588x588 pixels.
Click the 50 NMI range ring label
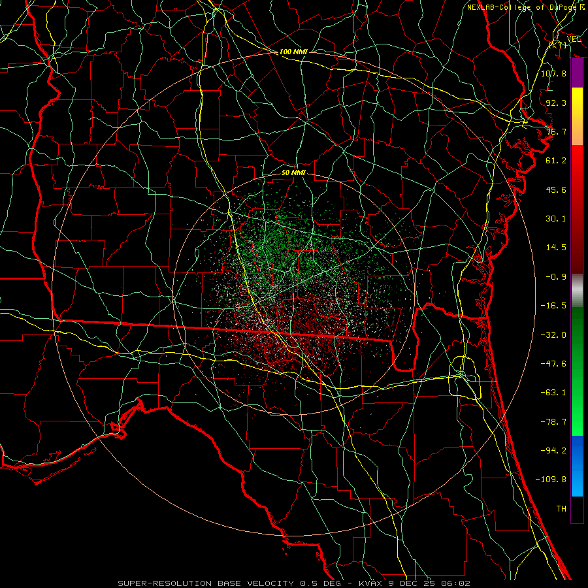[x=293, y=172]
